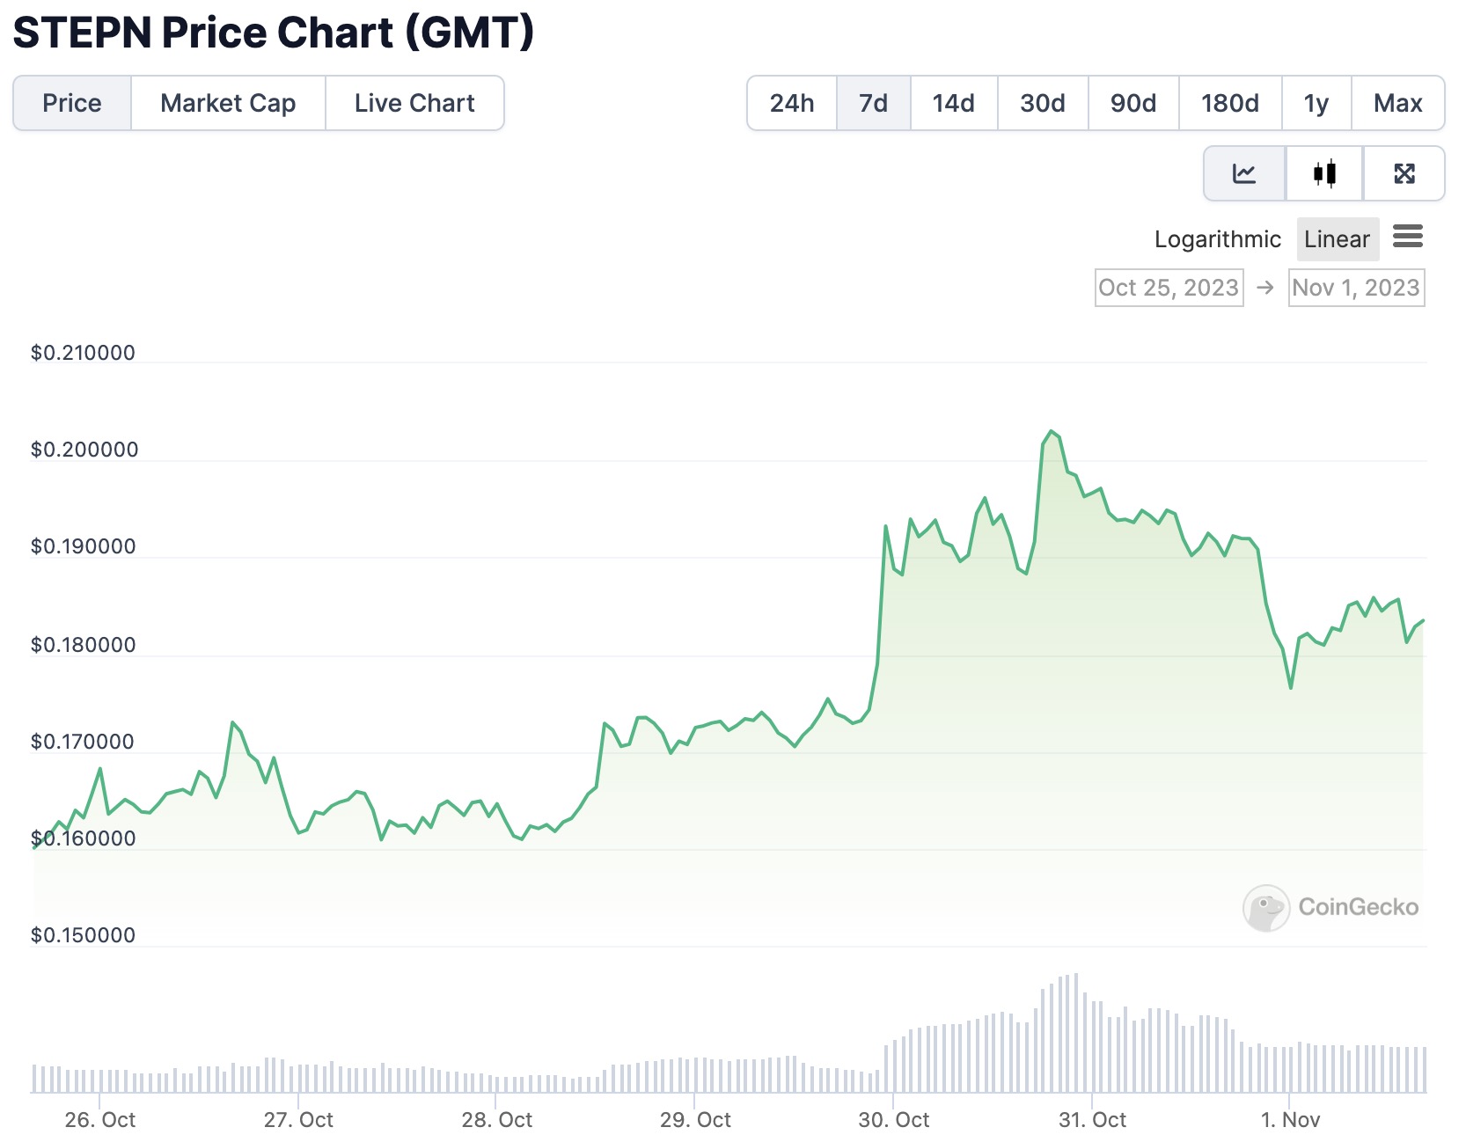The image size is (1466, 1142).
Task: Open start date field Oct 25, 2023
Action: pos(1169,288)
